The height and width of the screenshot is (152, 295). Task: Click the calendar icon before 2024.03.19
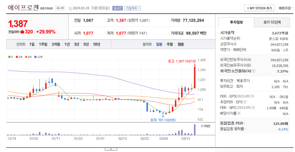[x=70, y=8]
